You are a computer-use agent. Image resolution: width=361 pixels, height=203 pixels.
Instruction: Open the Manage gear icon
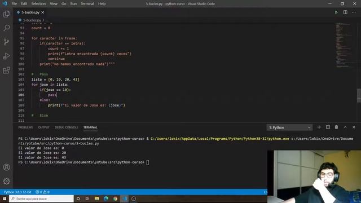pos(6,181)
